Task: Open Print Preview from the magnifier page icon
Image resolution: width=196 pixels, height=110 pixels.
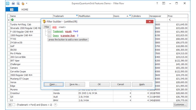Action: pos(18,3)
